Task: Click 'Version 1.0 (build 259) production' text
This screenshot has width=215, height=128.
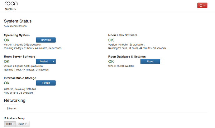Action: click(x=23, y=45)
